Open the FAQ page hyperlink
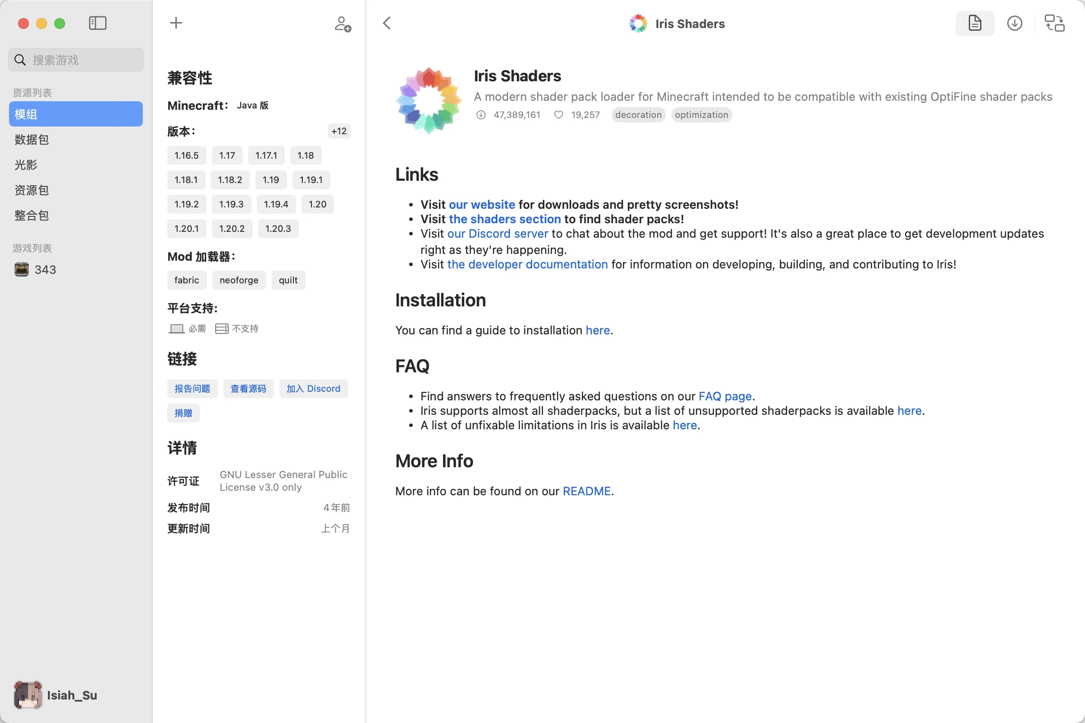 tap(725, 396)
